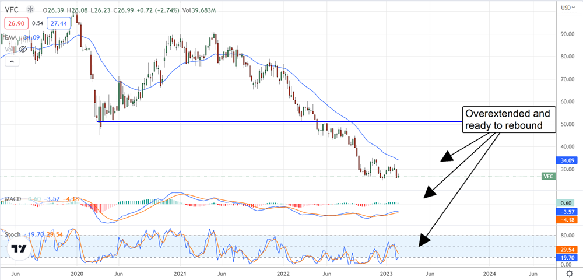Image resolution: width=583 pixels, height=280 pixels.
Task: Click the blue 19.70 Stoch axis label
Action: point(568,257)
